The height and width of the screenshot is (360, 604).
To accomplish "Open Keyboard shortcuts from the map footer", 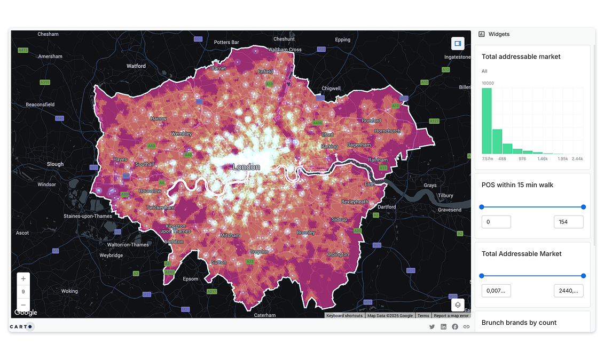I will [x=344, y=315].
